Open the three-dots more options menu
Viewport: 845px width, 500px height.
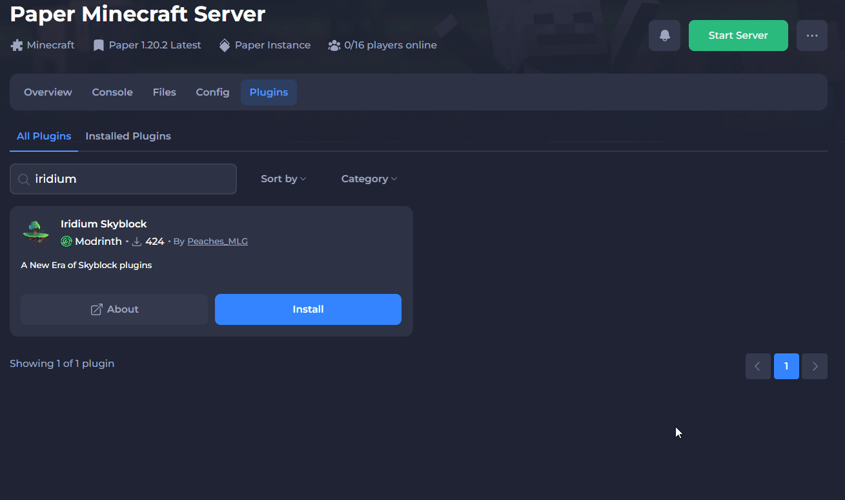[811, 36]
